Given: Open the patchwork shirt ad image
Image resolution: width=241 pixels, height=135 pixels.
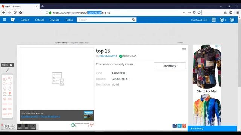Looking at the screenshot, I should coord(207,66).
